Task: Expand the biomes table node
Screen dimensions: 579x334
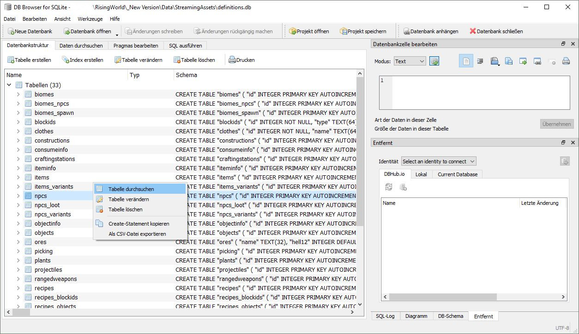Action: 18,94
